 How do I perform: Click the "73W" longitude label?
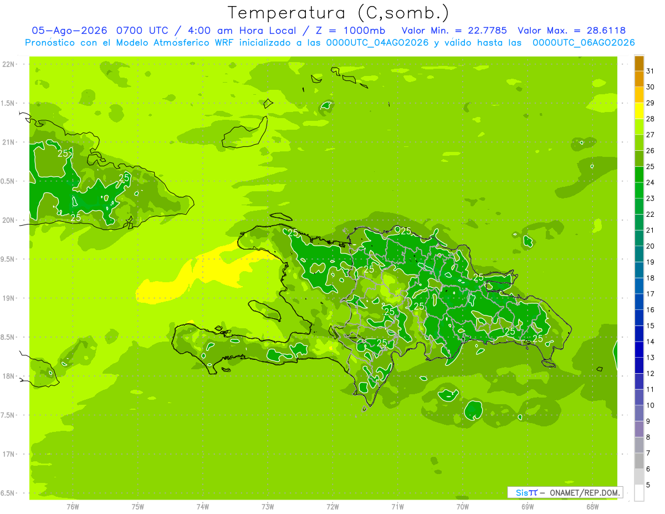point(268,506)
